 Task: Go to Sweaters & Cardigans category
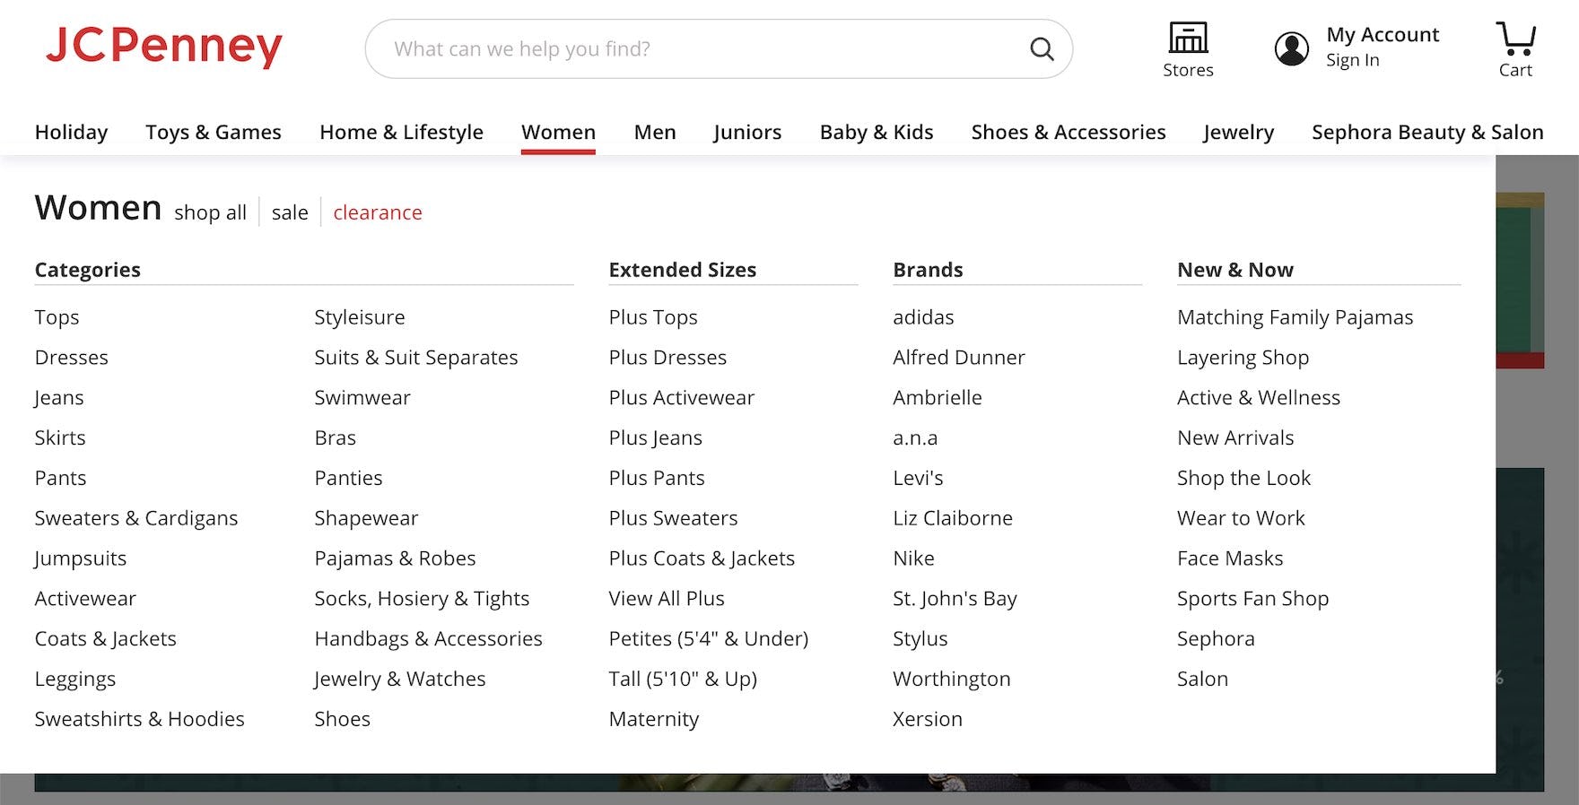pos(136,518)
